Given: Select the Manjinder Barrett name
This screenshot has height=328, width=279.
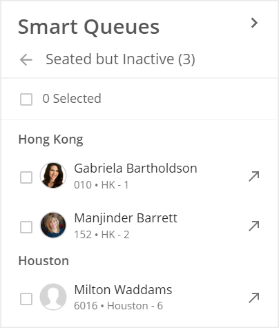Looking at the screenshot, I should click(x=126, y=218).
